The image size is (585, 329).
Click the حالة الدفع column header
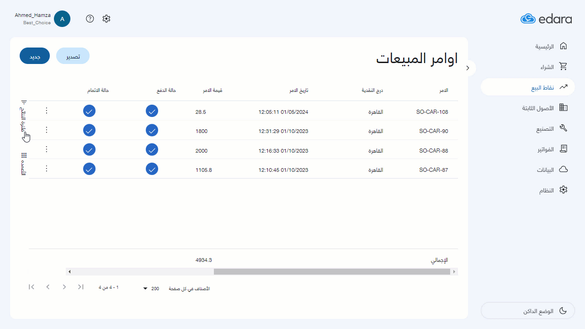tap(166, 90)
